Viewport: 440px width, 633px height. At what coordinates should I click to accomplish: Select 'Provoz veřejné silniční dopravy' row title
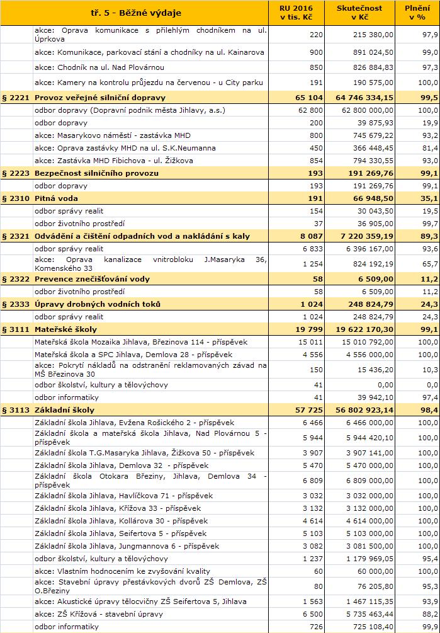100,98
